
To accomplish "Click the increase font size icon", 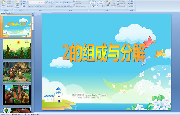I will [47, 2].
